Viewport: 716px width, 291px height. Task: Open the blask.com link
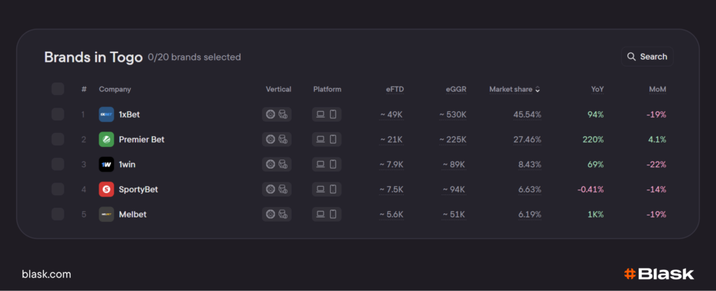point(46,274)
